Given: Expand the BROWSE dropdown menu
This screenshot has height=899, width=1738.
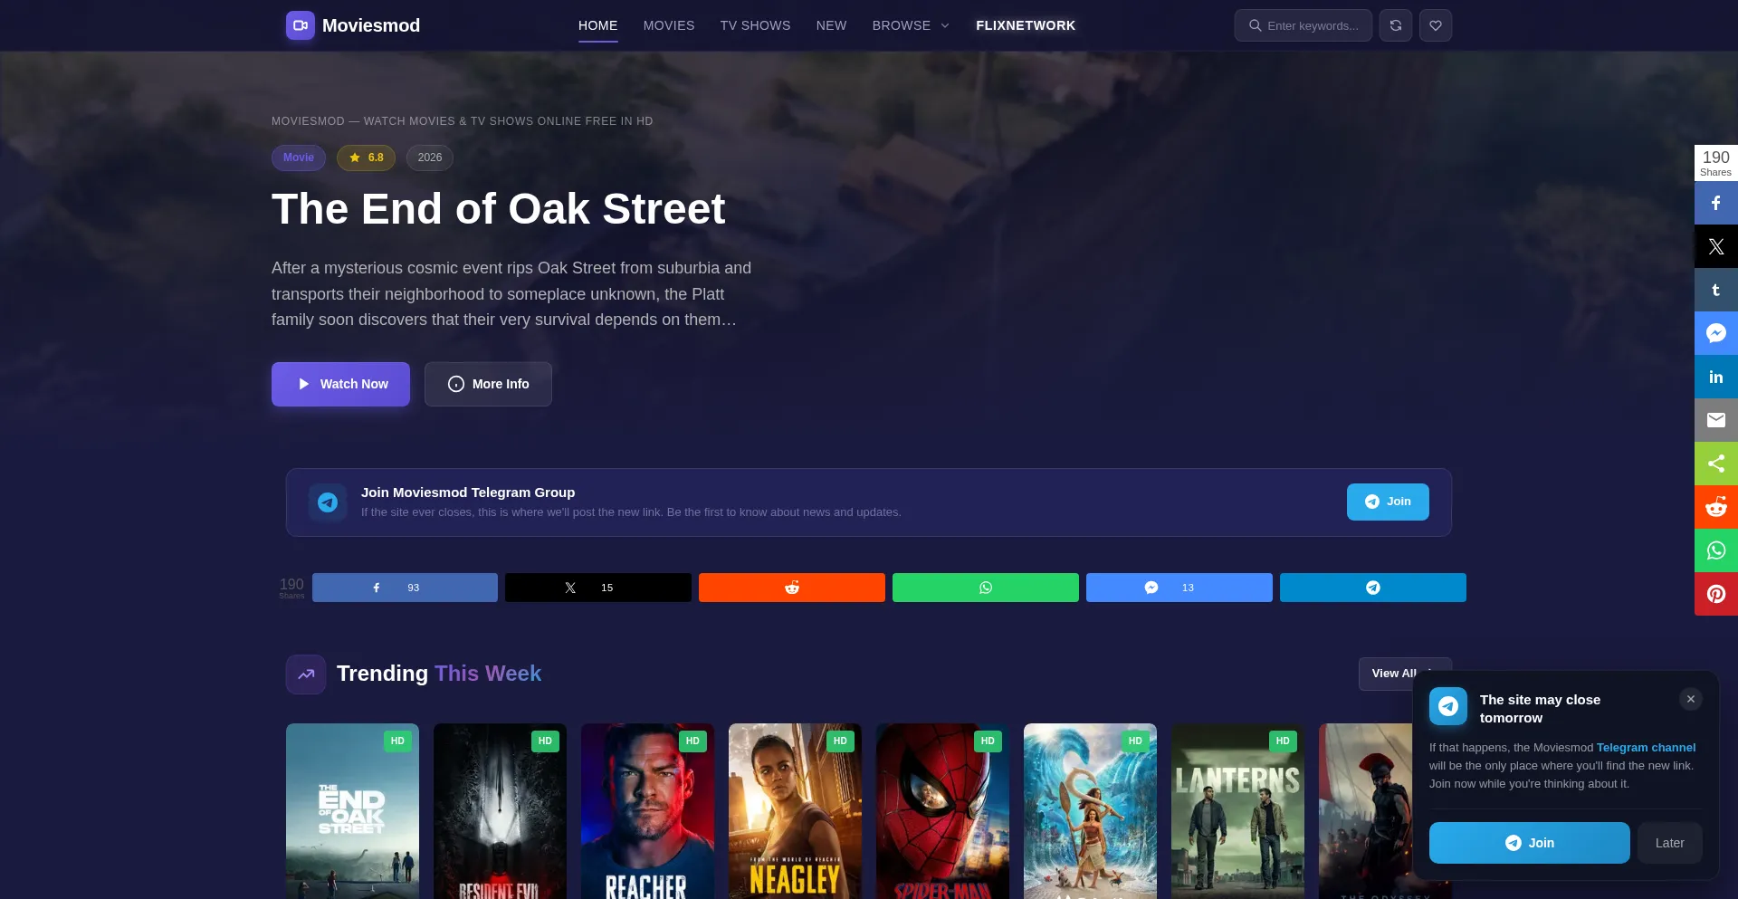Looking at the screenshot, I should point(911,25).
